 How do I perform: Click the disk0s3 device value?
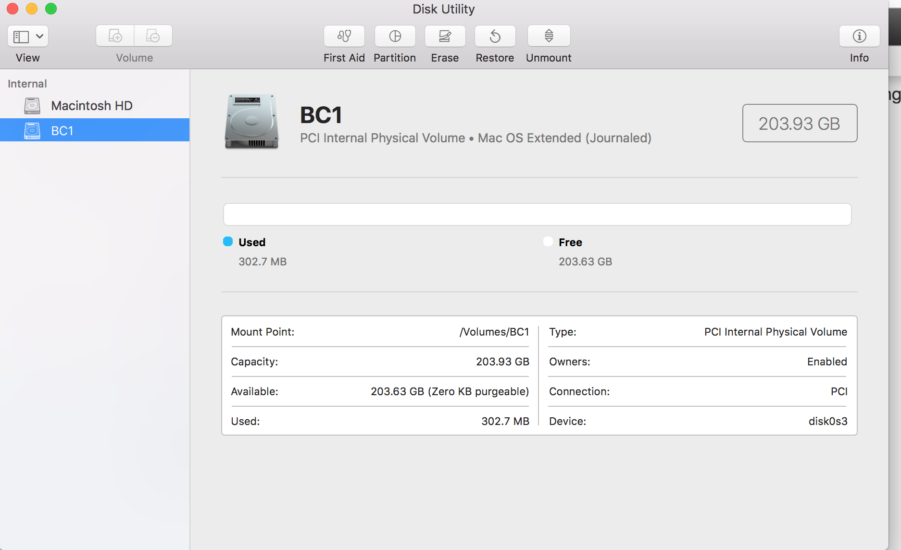828,421
